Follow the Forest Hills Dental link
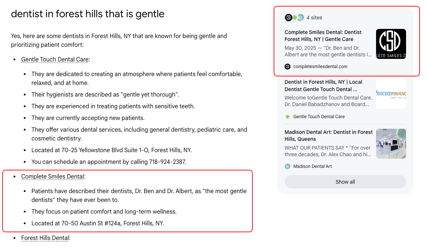The height and width of the screenshot is (248, 428). coord(45,238)
